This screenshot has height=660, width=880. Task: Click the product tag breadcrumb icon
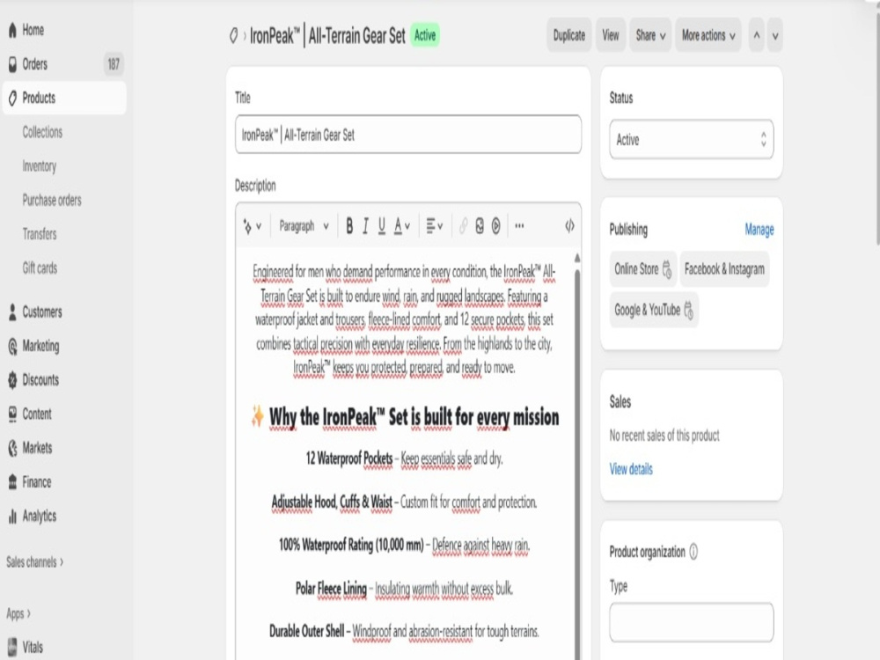233,36
